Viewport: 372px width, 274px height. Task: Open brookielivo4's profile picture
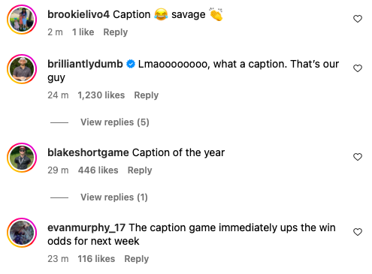(x=22, y=20)
